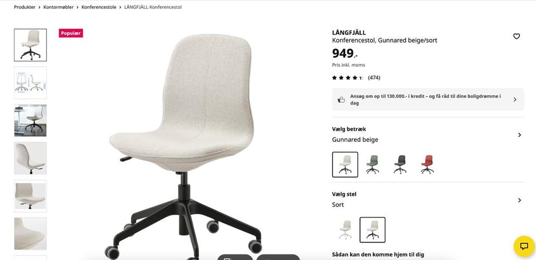The width and height of the screenshot is (536, 260).
Task: Click the star rating row
Action: [x=356, y=78]
